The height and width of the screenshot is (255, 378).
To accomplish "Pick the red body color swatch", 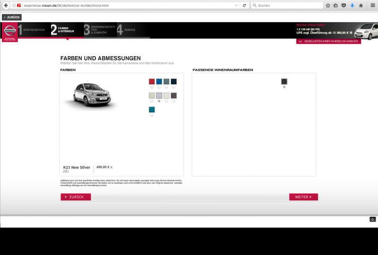I will click(152, 82).
